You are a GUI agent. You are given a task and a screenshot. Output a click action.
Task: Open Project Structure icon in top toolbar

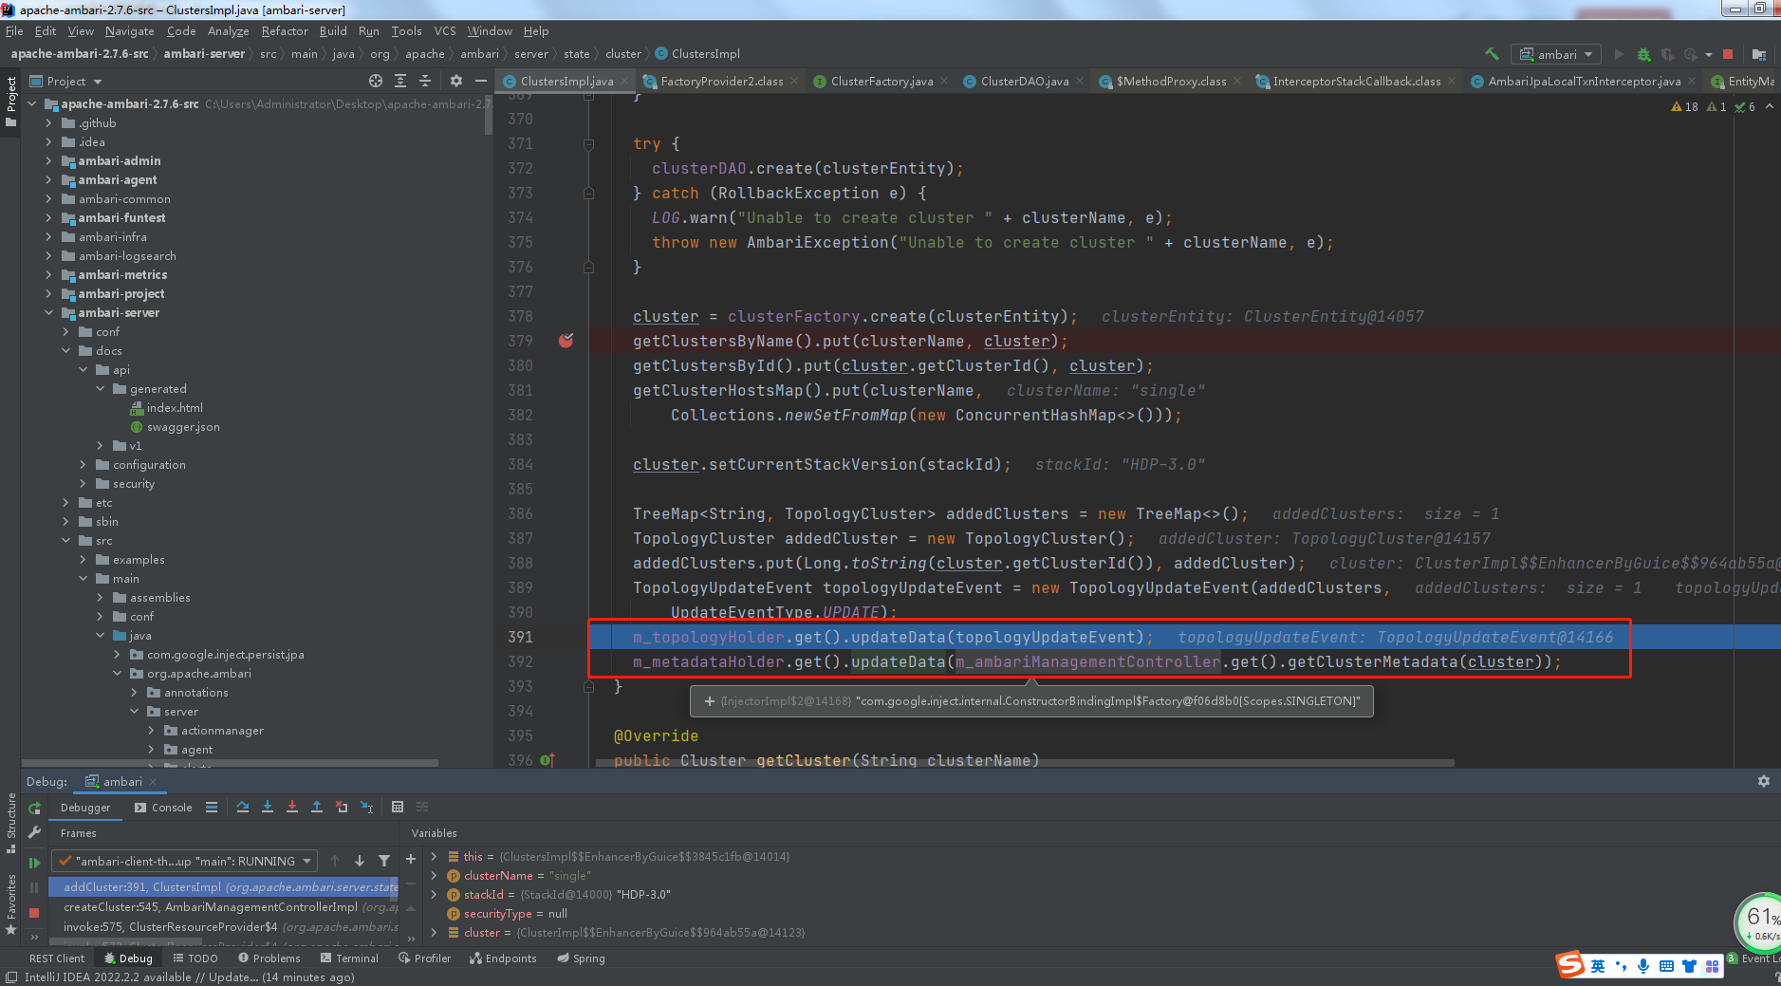click(1758, 54)
